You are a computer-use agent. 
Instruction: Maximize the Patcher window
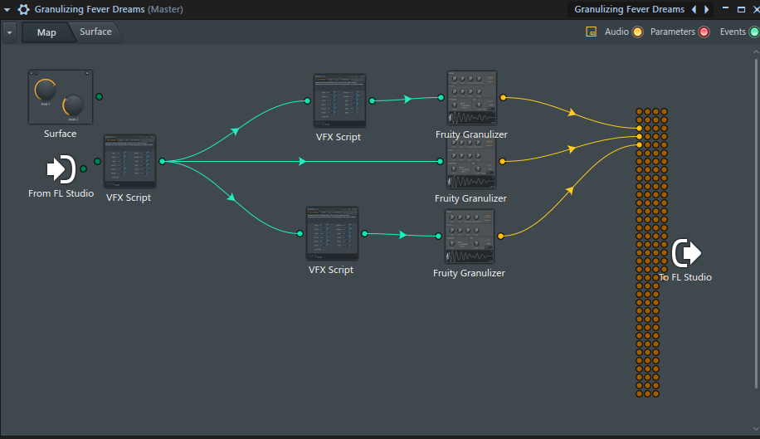(x=741, y=9)
